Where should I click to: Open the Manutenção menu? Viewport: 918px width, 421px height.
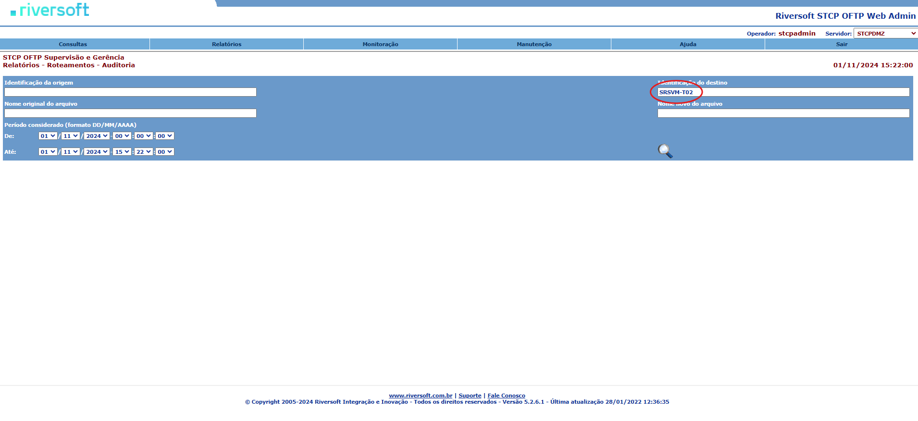coord(534,44)
